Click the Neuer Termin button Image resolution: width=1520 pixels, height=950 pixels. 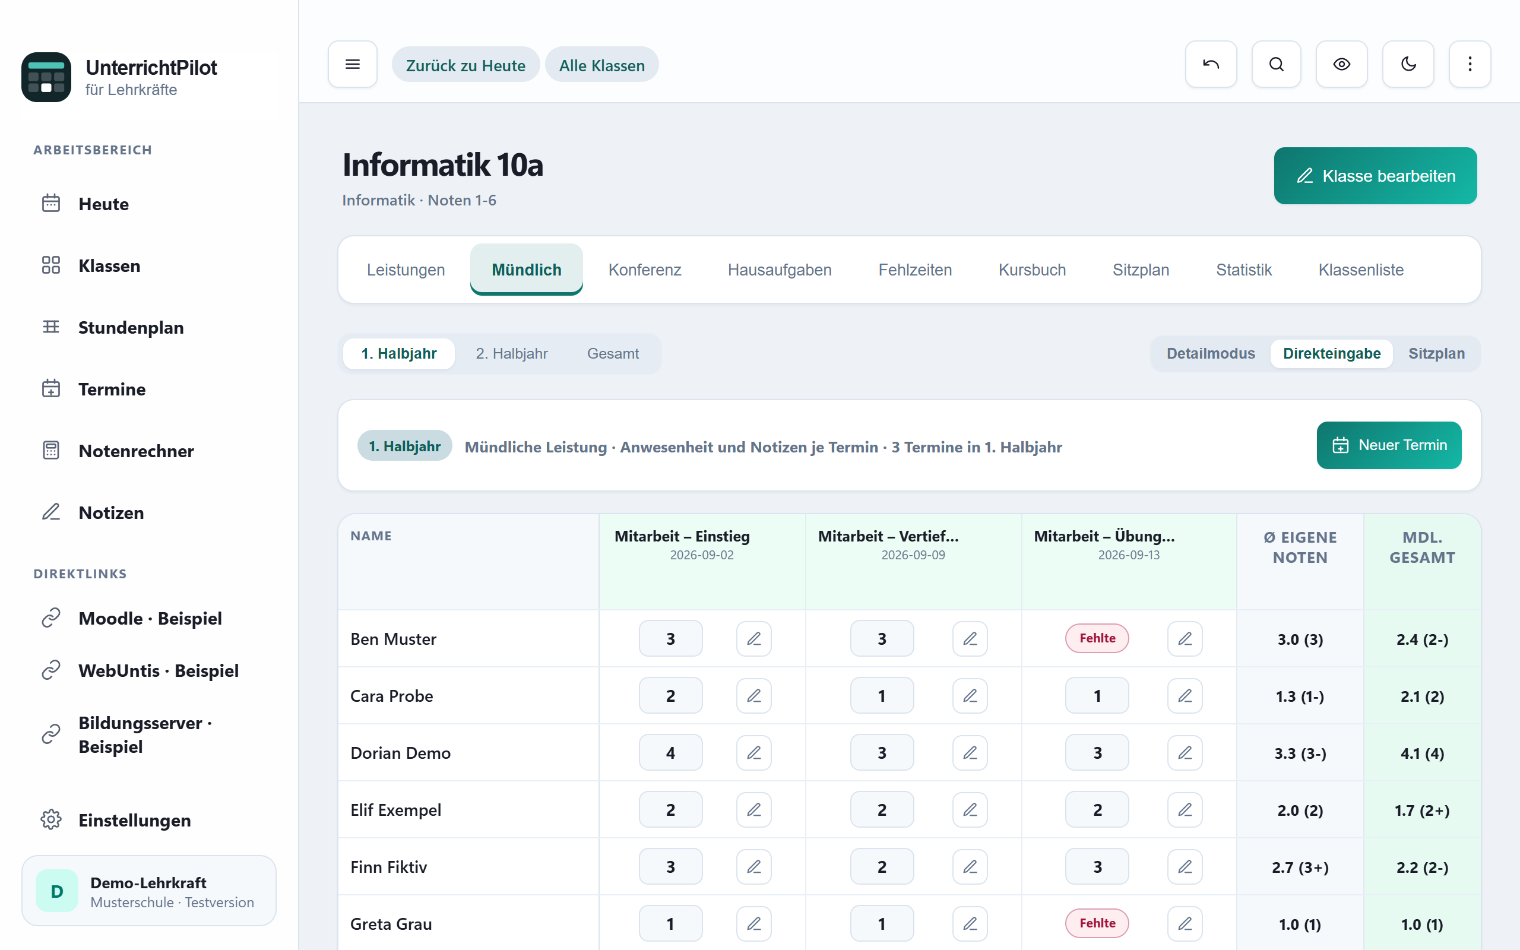(x=1389, y=445)
